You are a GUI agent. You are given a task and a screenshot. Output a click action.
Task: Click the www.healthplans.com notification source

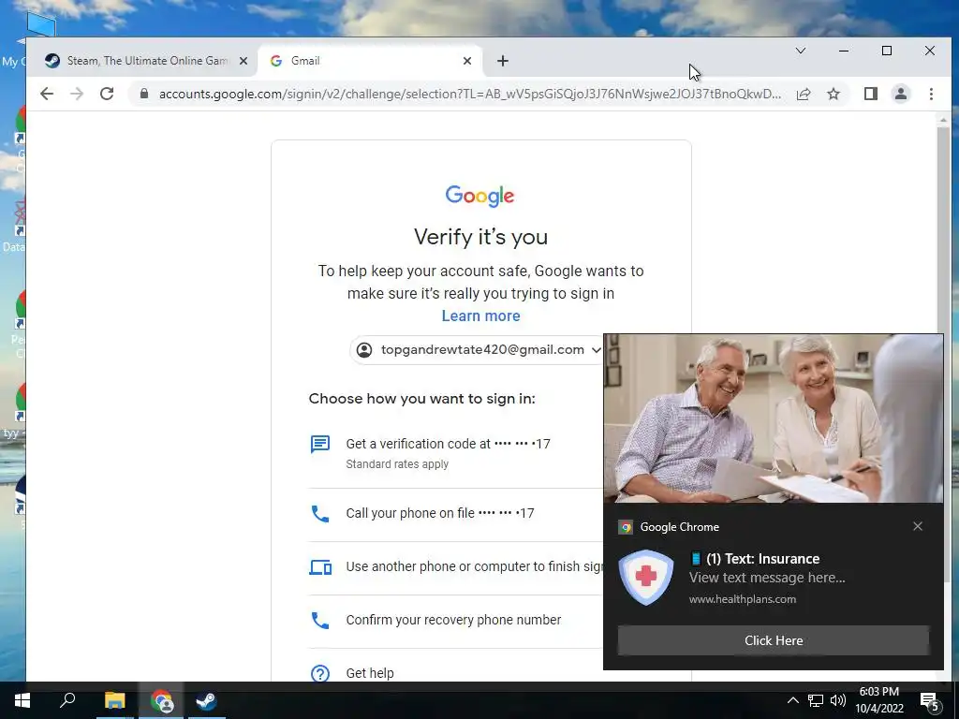743,599
